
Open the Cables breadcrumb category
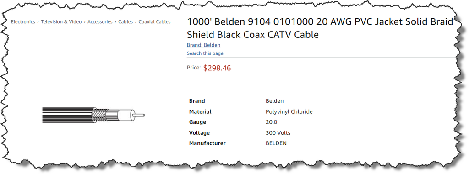(x=125, y=22)
